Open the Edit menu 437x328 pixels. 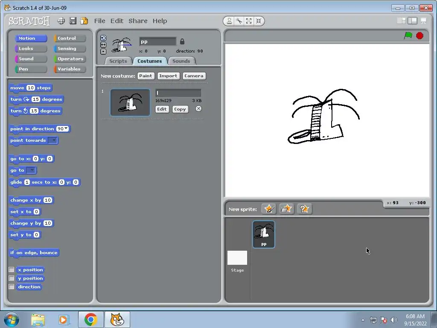pos(117,21)
